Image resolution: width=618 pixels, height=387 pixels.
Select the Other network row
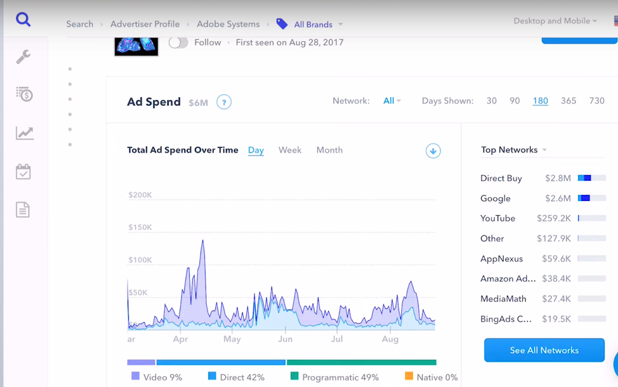coord(542,239)
